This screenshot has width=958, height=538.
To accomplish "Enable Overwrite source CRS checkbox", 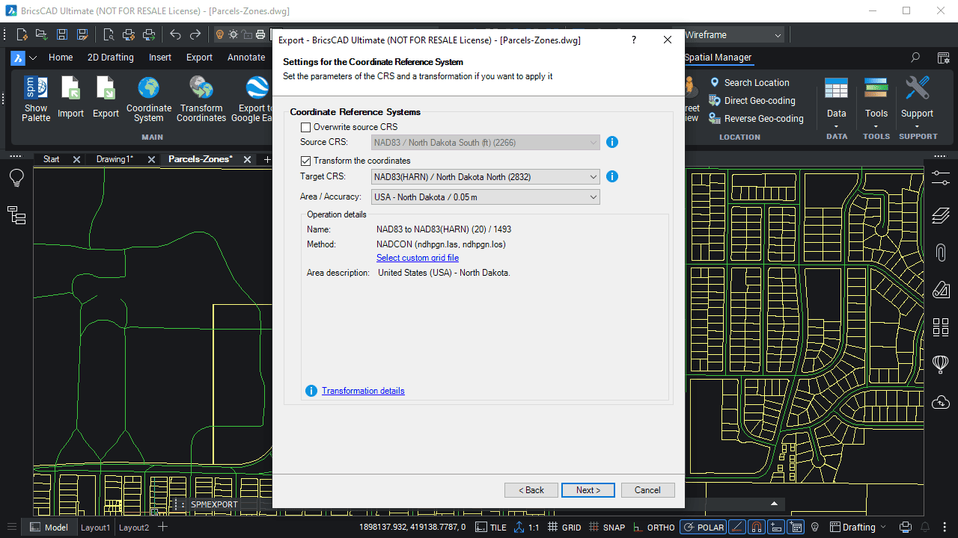I will tap(305, 128).
